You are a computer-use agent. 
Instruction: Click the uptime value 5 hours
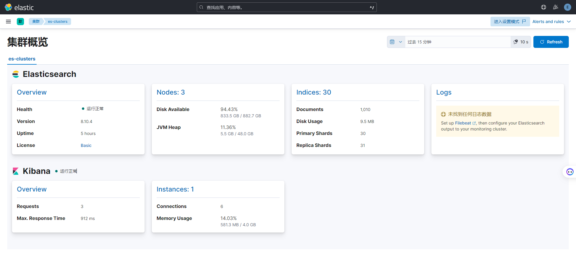88,133
